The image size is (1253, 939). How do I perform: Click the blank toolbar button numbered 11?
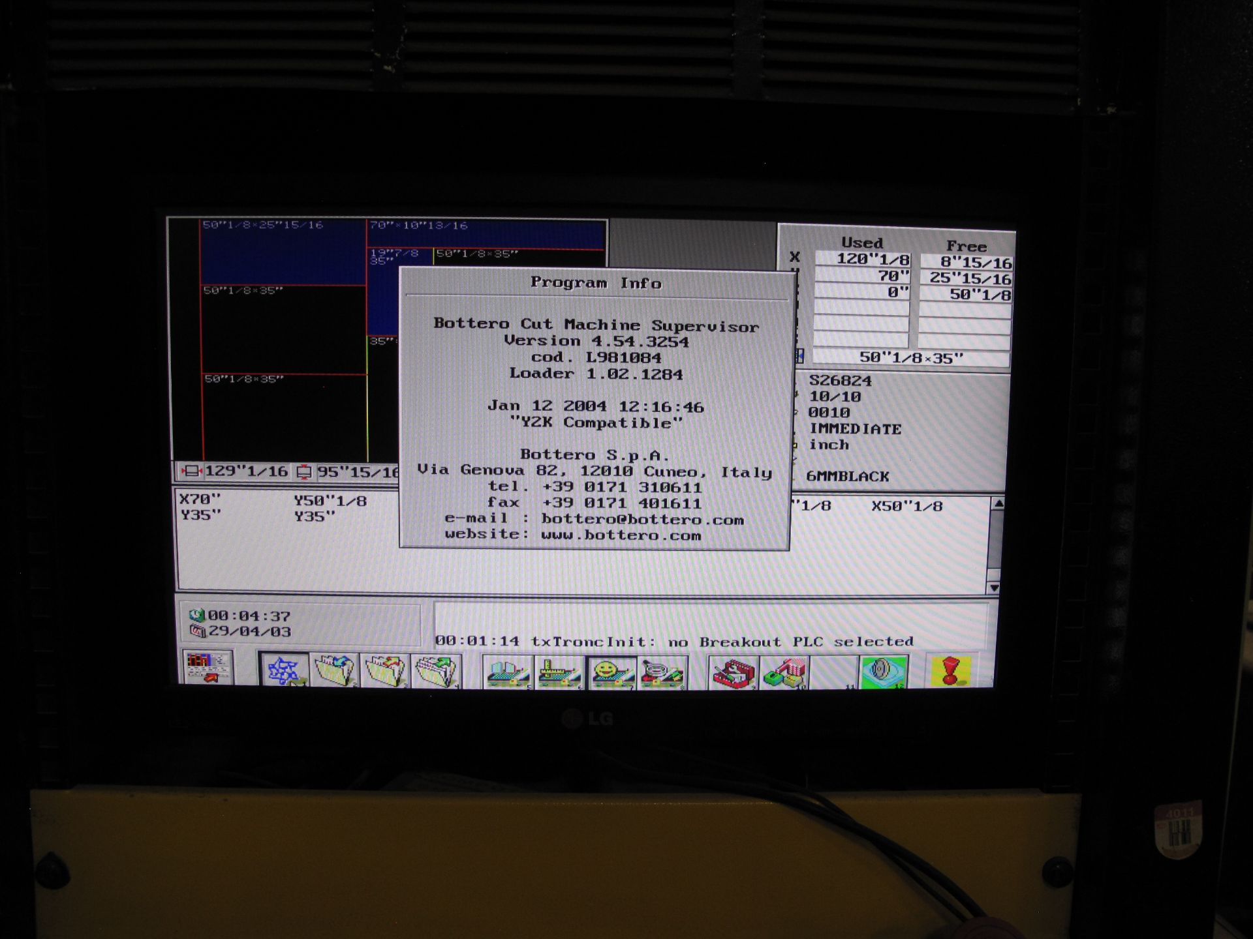pos(834,672)
